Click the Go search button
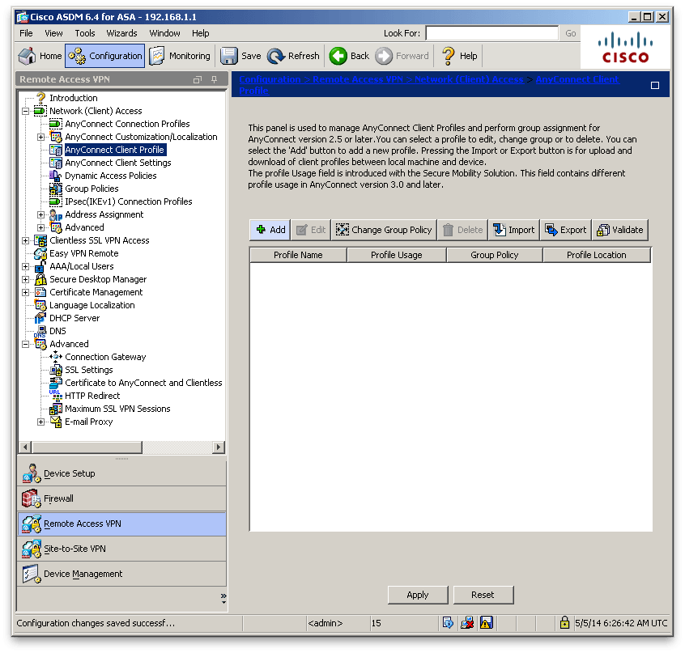Viewport: 685px width, 653px height. point(570,33)
